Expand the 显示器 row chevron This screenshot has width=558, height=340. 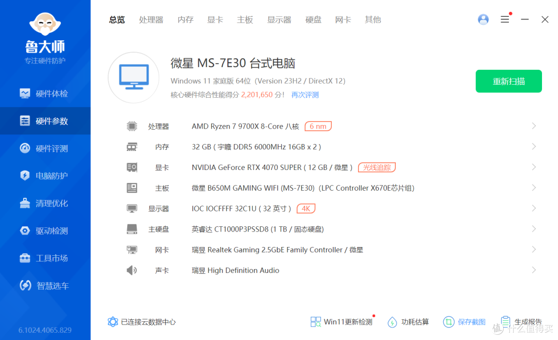click(534, 208)
